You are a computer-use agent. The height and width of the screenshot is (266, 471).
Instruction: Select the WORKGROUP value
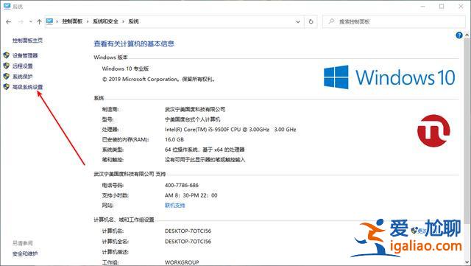[182, 262]
